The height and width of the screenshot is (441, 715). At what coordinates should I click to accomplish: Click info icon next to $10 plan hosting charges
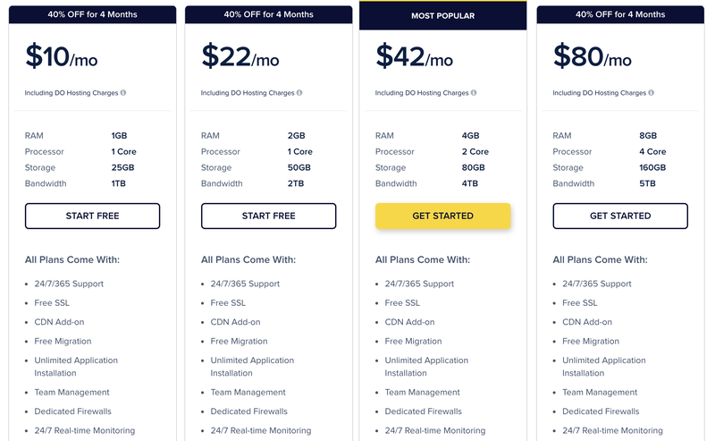123,93
